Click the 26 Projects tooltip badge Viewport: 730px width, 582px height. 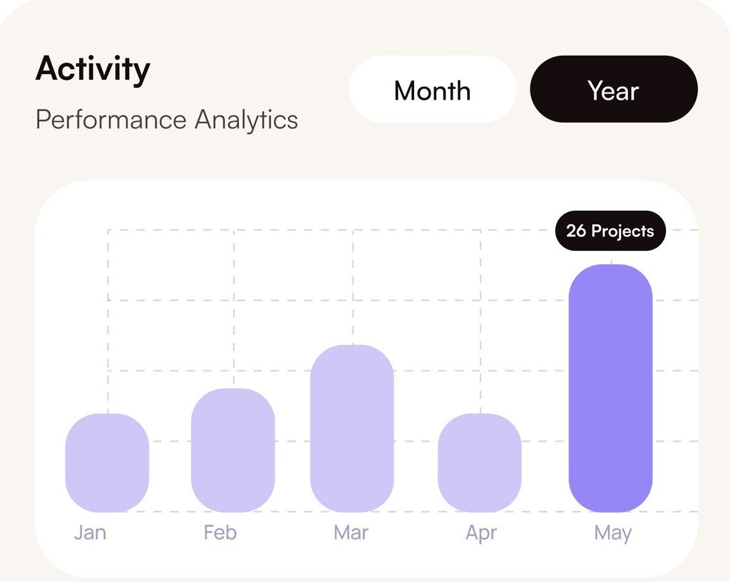tap(610, 231)
